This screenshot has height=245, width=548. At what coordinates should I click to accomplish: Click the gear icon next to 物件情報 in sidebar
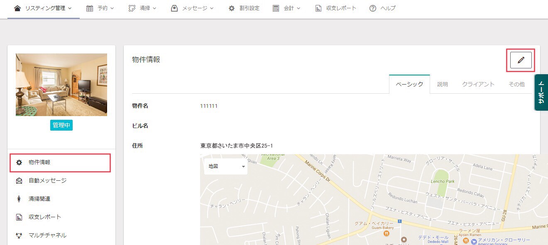(19, 163)
